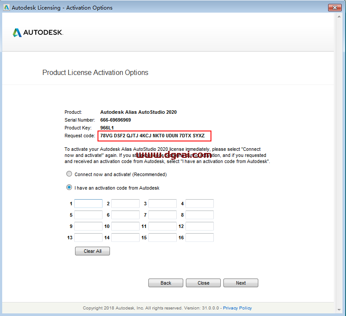Click activation code field 11

click(x=162, y=226)
